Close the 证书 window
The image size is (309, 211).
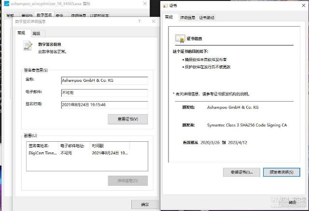pyautogui.click(x=304, y=5)
